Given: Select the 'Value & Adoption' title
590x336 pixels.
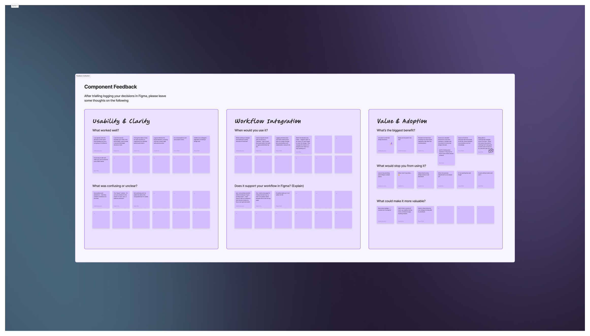Looking at the screenshot, I should (x=402, y=121).
